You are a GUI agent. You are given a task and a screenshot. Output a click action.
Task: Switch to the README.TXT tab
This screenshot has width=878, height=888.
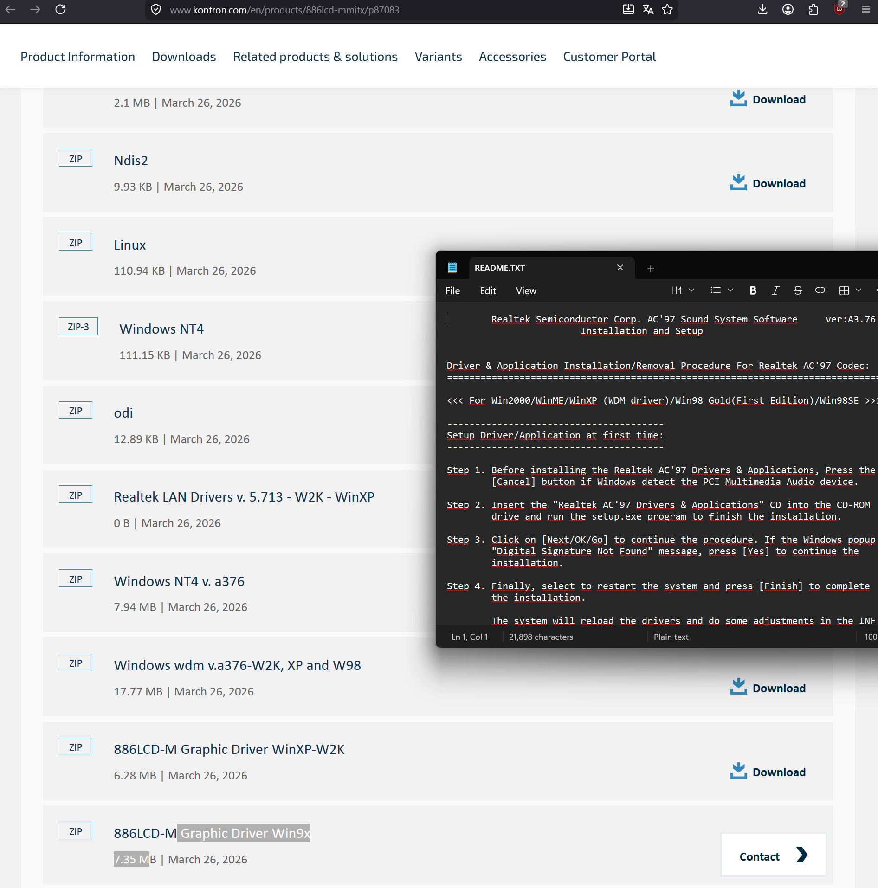click(551, 268)
